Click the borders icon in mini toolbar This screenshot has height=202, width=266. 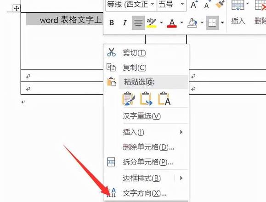pyautogui.click(x=212, y=22)
